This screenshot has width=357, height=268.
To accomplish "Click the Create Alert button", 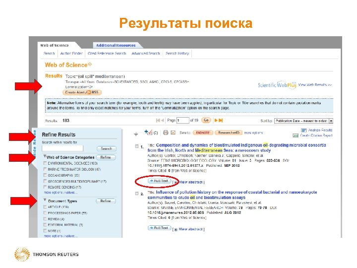I will [x=82, y=92].
